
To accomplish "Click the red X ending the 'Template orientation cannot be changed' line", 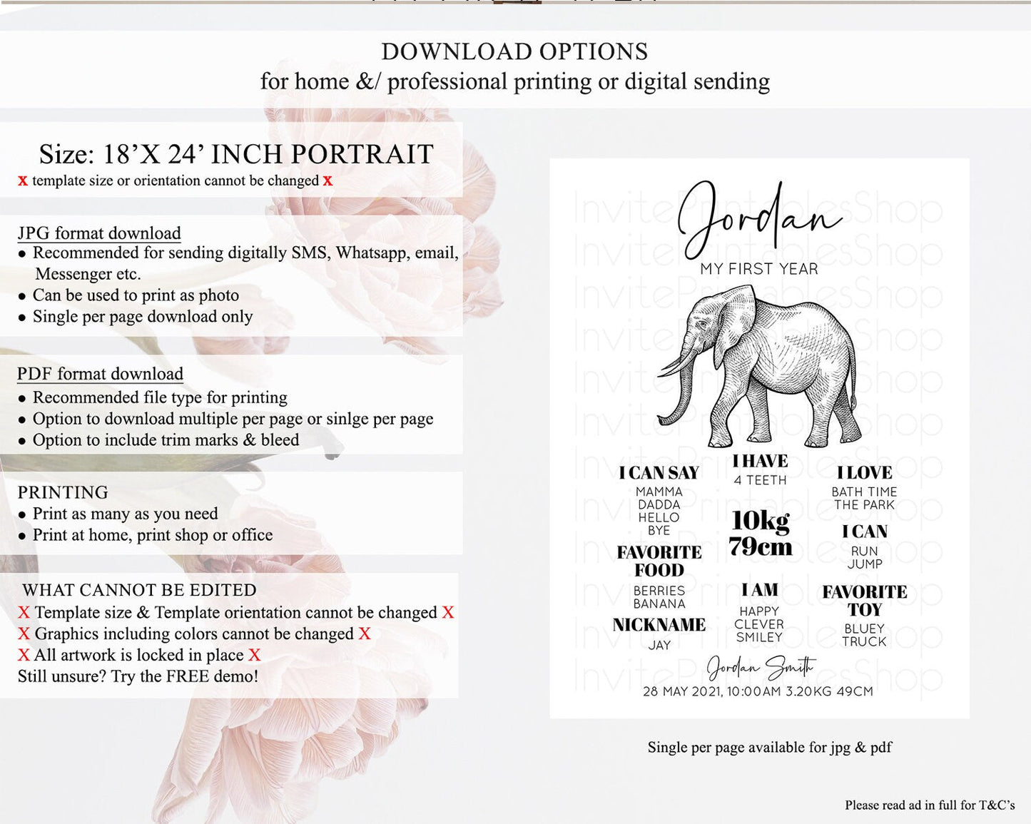I will [447, 612].
